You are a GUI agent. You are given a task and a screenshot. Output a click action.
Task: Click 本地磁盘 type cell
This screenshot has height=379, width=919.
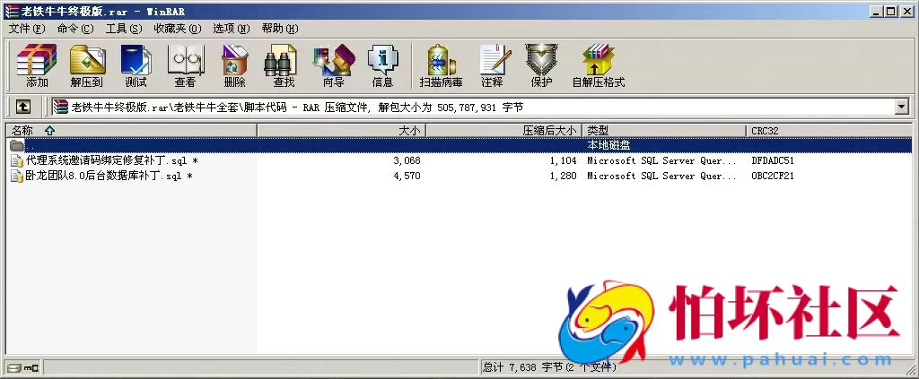pyautogui.click(x=608, y=145)
